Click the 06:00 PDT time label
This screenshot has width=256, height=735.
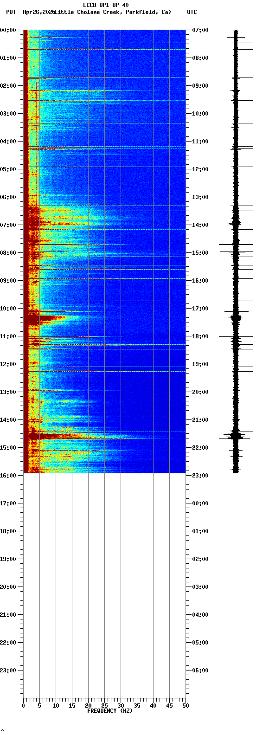tap(8, 197)
